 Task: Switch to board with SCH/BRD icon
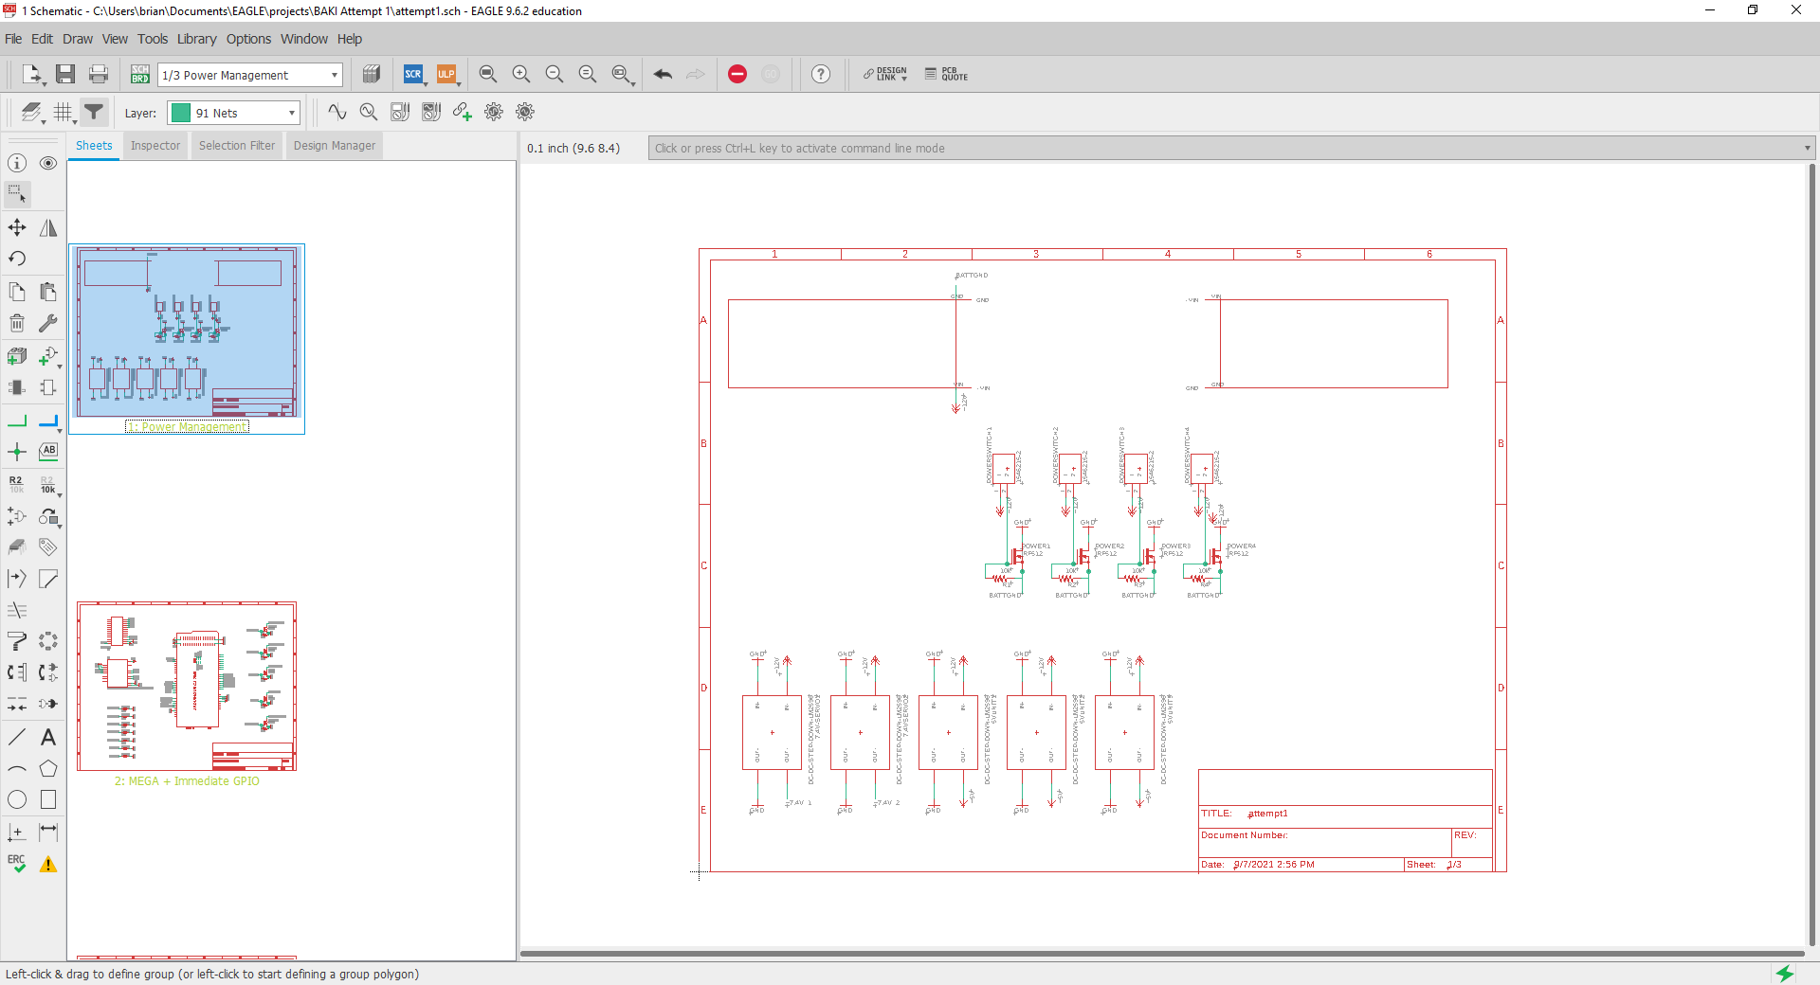coord(140,75)
